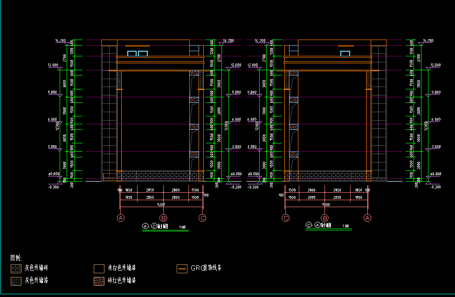Click axis bubble B in right elevation
This screenshot has height=297, width=455.
point(325,218)
